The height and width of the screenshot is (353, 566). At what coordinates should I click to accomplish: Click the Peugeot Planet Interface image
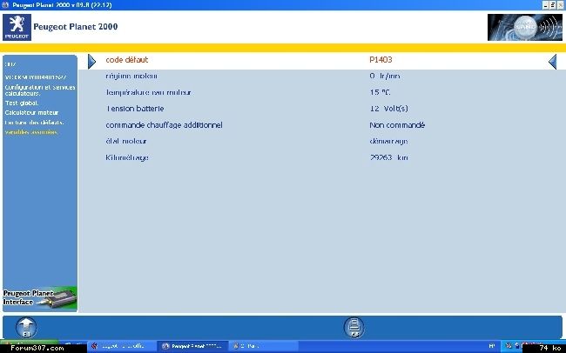point(40,298)
